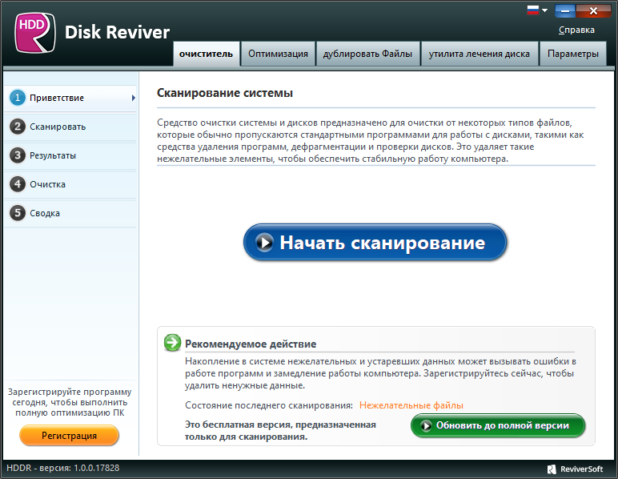Screen dimensions: 618x479
Task: Click the Состояние последнего сканирования label
Action: tap(269, 405)
